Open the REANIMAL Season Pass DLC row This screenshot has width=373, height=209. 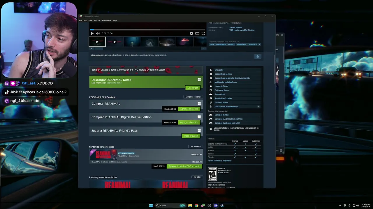point(146,154)
